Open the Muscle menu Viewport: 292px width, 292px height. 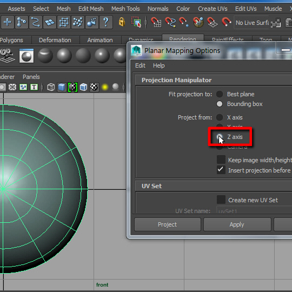pos(273,9)
